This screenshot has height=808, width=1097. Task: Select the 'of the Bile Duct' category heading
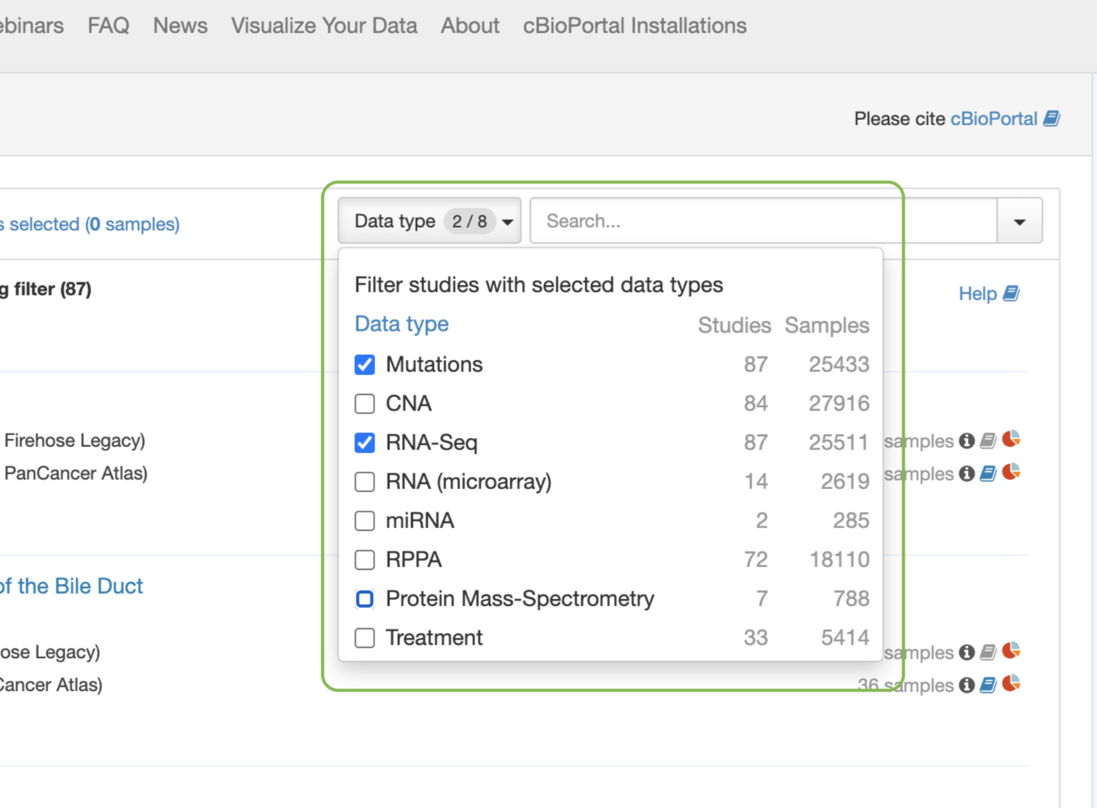(x=71, y=586)
